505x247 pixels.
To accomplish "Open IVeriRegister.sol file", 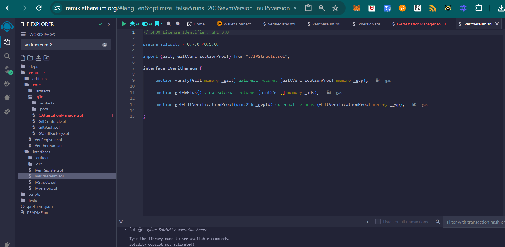I will point(49,170).
